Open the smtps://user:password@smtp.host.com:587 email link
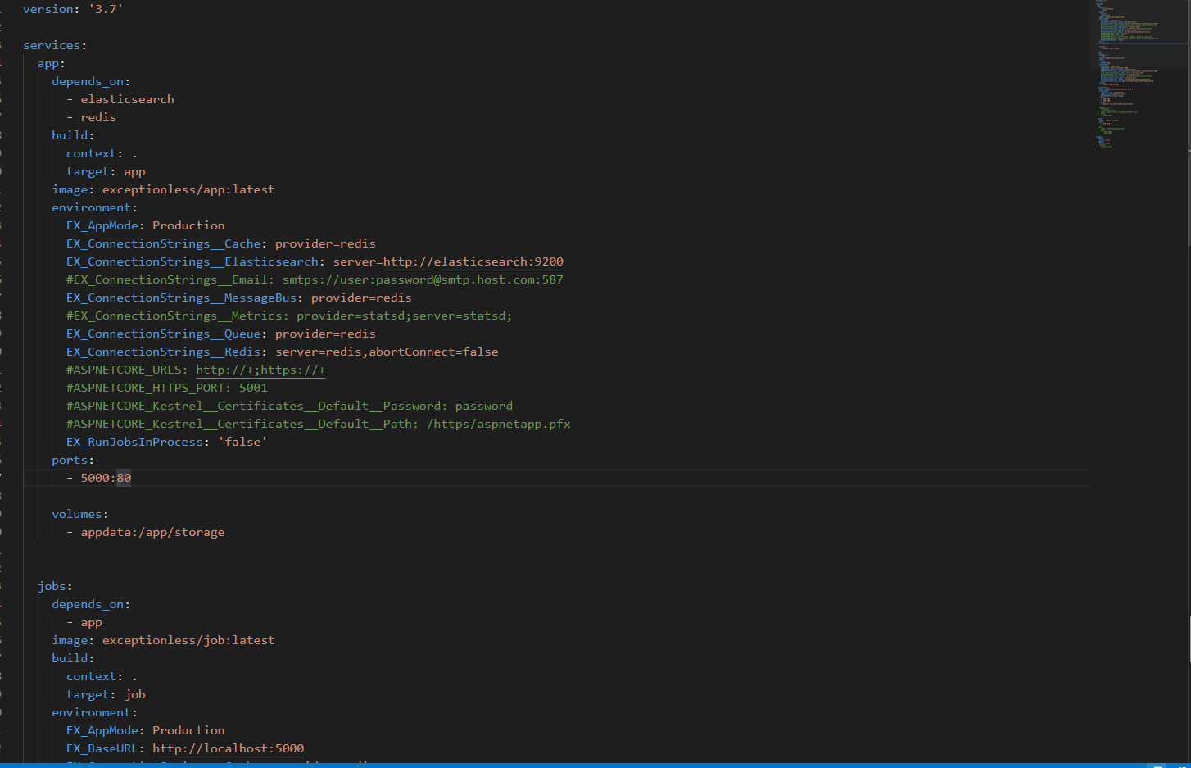Screen dimensions: 1191x768 click(x=418, y=279)
